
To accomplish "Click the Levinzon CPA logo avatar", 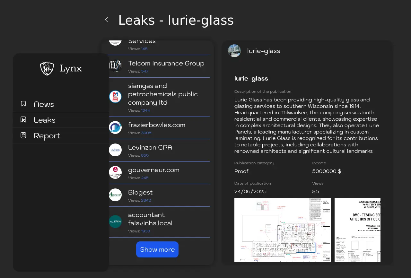I will click(115, 150).
